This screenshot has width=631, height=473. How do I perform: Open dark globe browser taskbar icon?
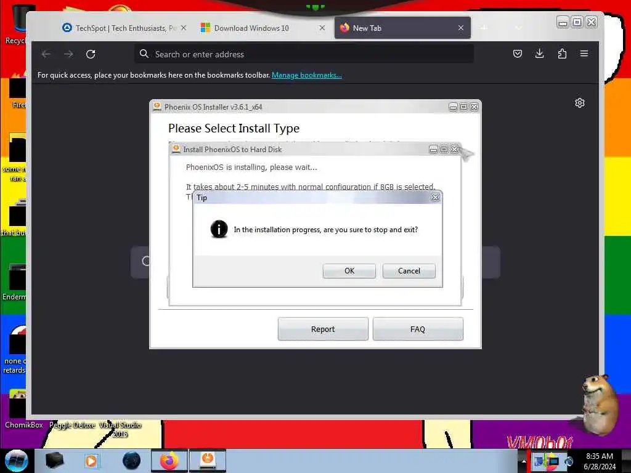[131, 461]
